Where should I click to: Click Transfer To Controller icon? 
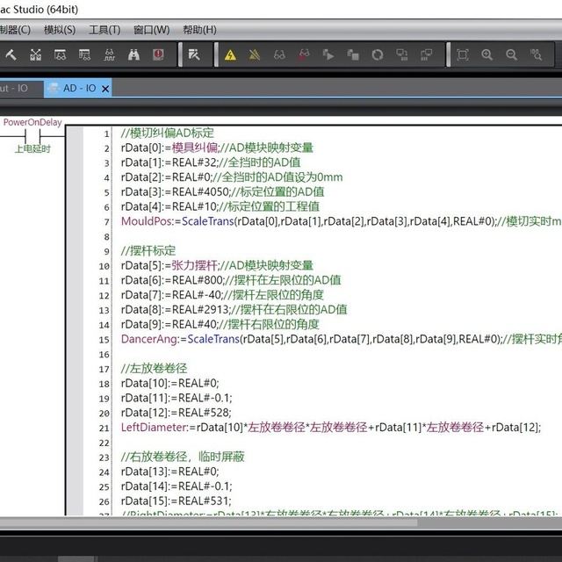click(x=402, y=54)
